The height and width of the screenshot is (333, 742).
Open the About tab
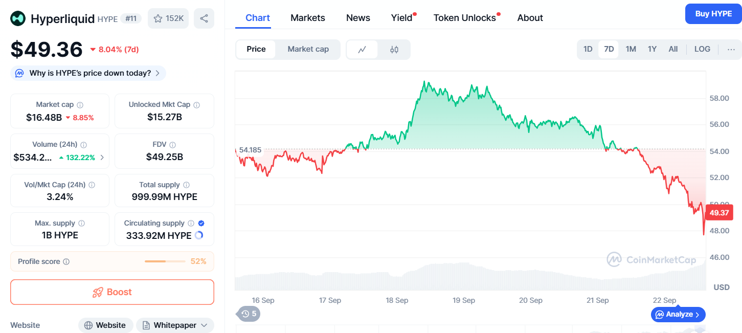(x=530, y=18)
